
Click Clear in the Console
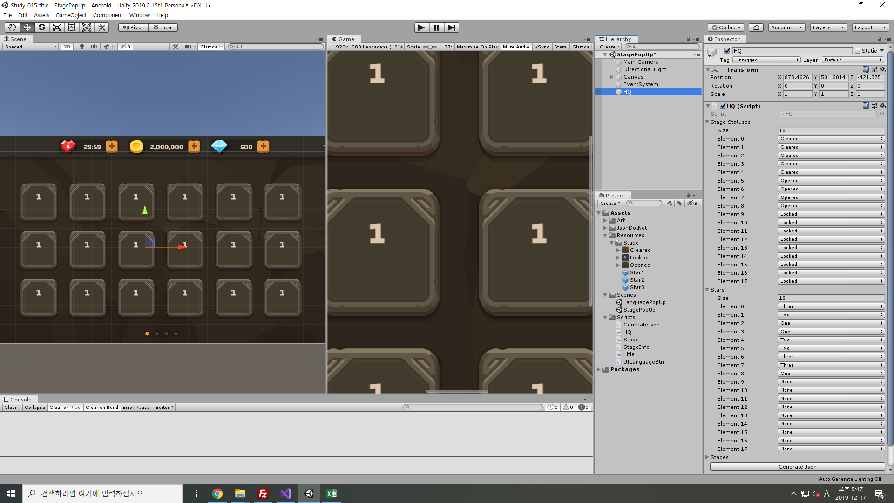(x=10, y=407)
